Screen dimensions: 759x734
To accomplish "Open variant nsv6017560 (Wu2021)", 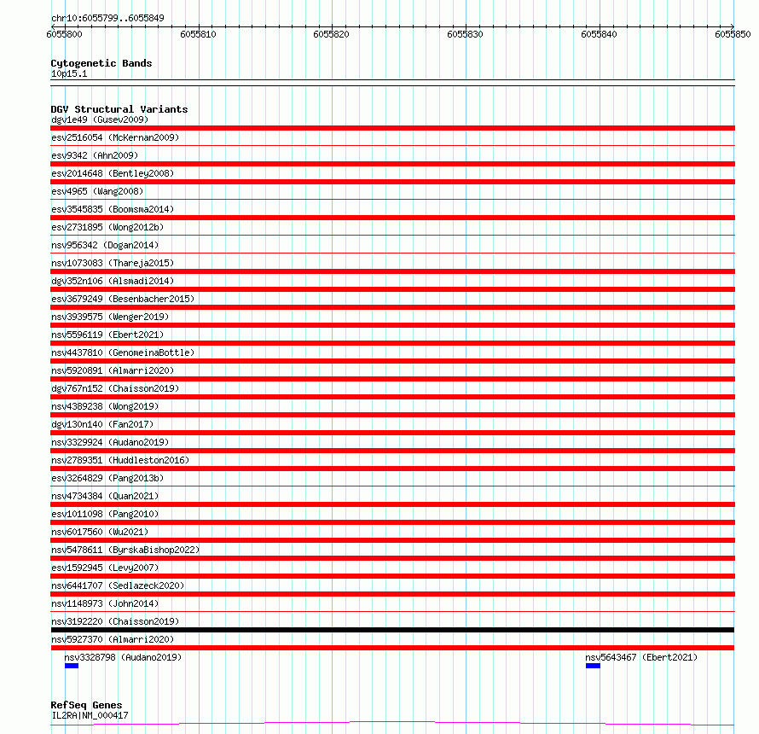I will click(x=100, y=532).
